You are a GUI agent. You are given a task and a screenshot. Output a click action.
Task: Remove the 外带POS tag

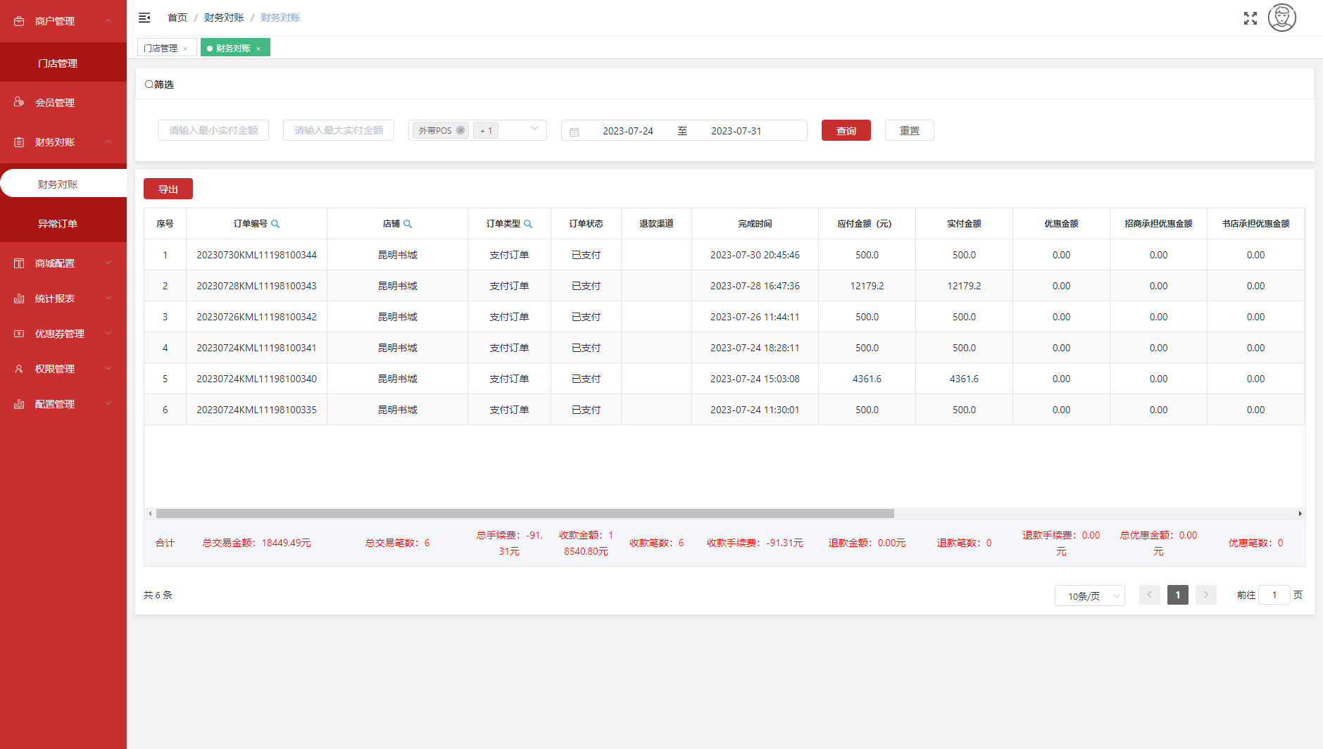point(460,130)
